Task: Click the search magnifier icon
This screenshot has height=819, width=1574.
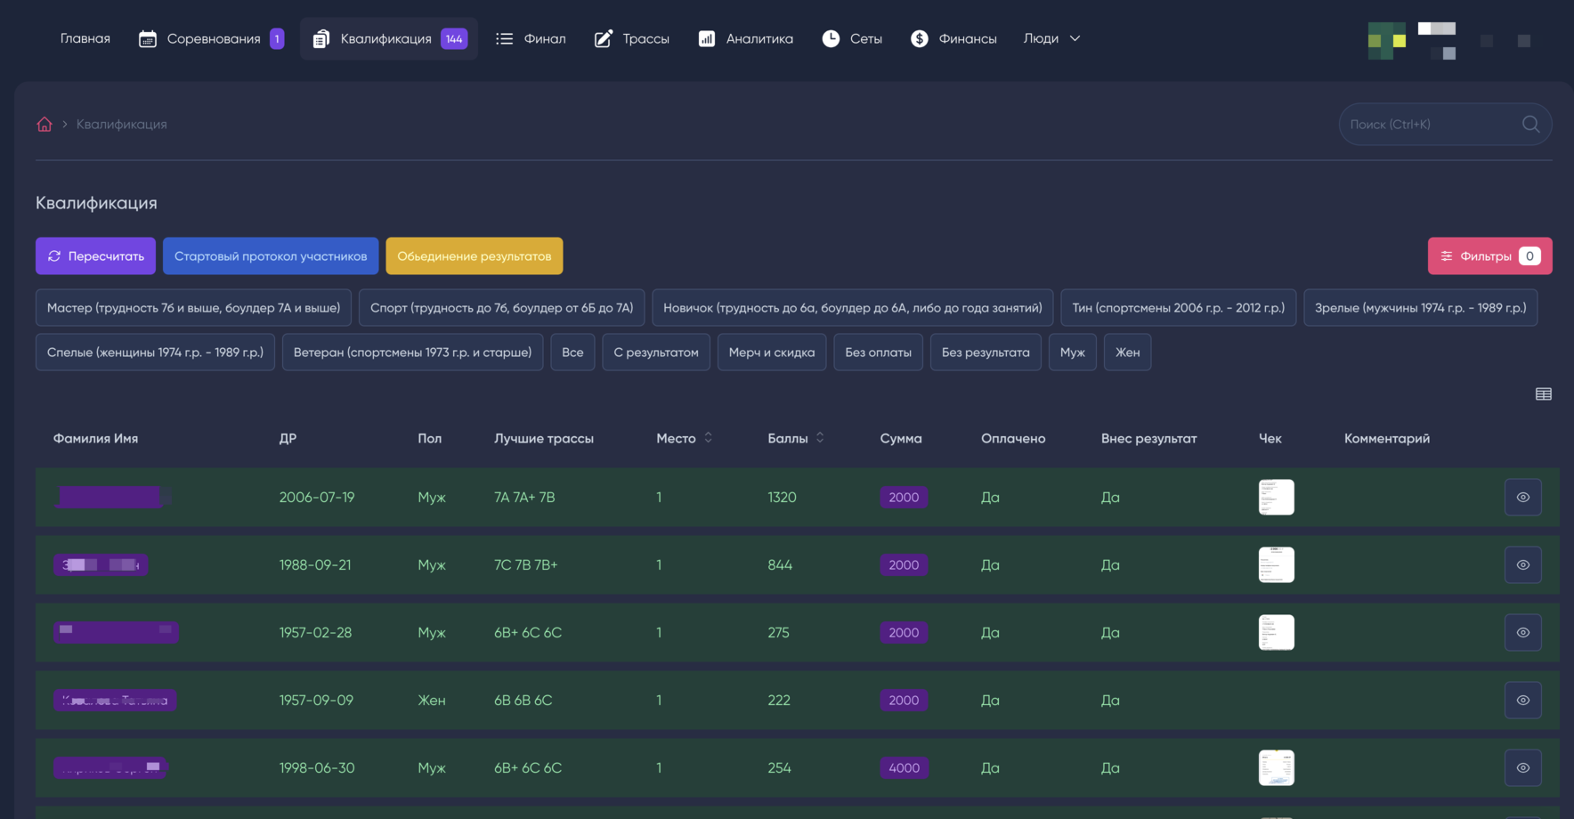Action: [1530, 125]
